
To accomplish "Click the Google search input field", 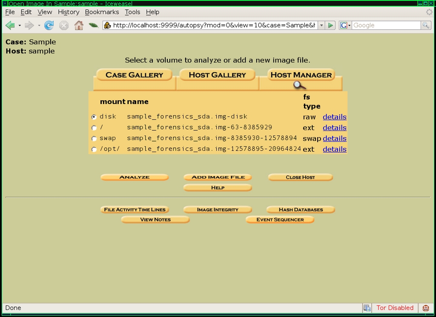I will 385,25.
